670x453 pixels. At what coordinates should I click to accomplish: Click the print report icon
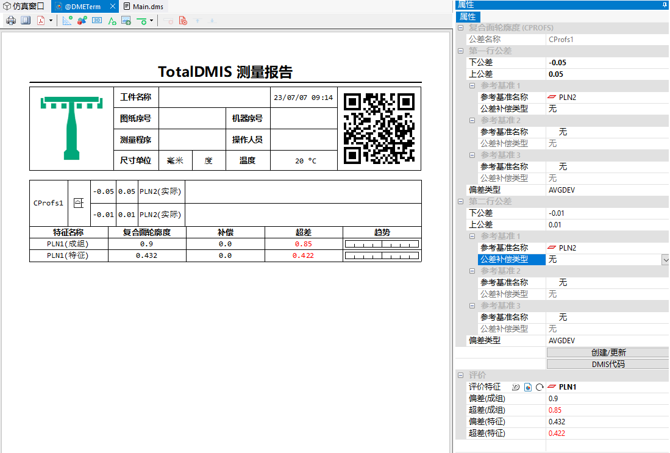tap(11, 21)
